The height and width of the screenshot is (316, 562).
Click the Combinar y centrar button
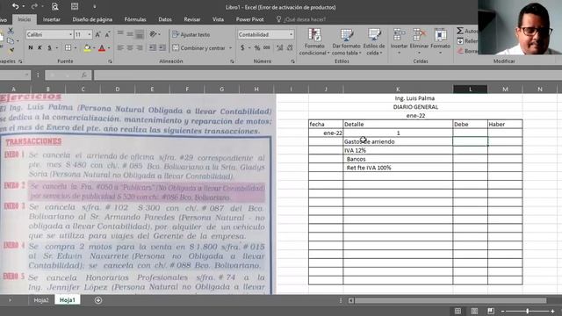tap(199, 47)
